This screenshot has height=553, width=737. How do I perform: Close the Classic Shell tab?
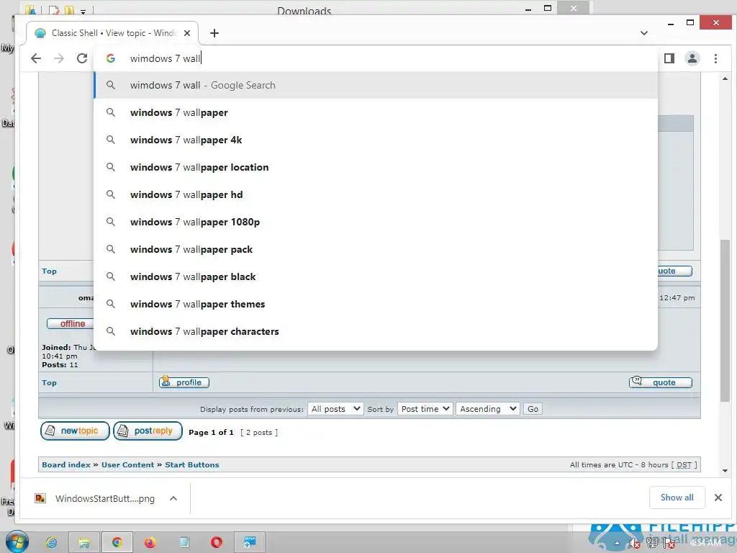click(x=187, y=33)
